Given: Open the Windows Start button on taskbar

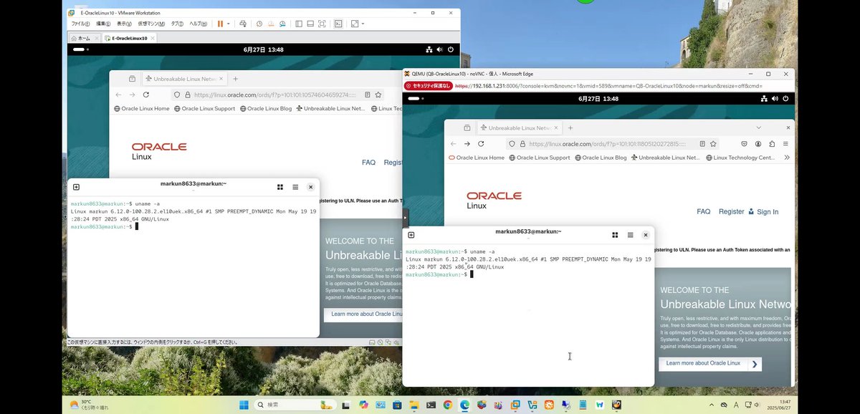Looking at the screenshot, I should point(244,405).
